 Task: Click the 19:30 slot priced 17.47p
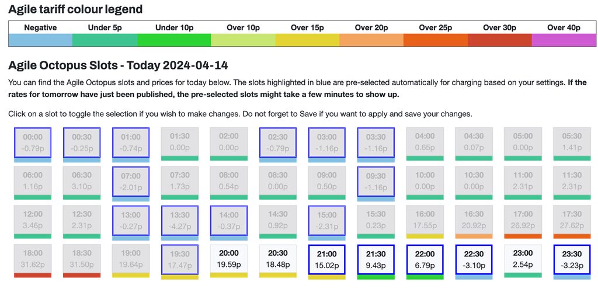point(179,259)
